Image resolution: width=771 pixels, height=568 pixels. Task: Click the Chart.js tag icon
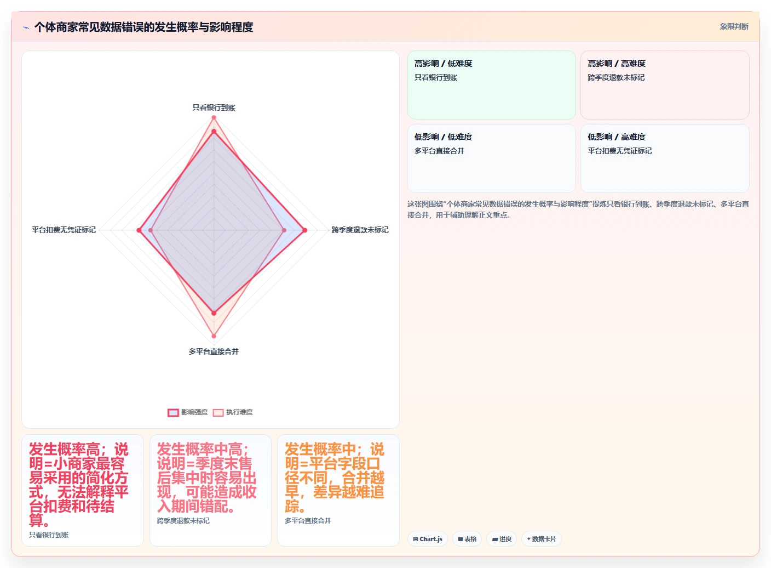(x=416, y=539)
